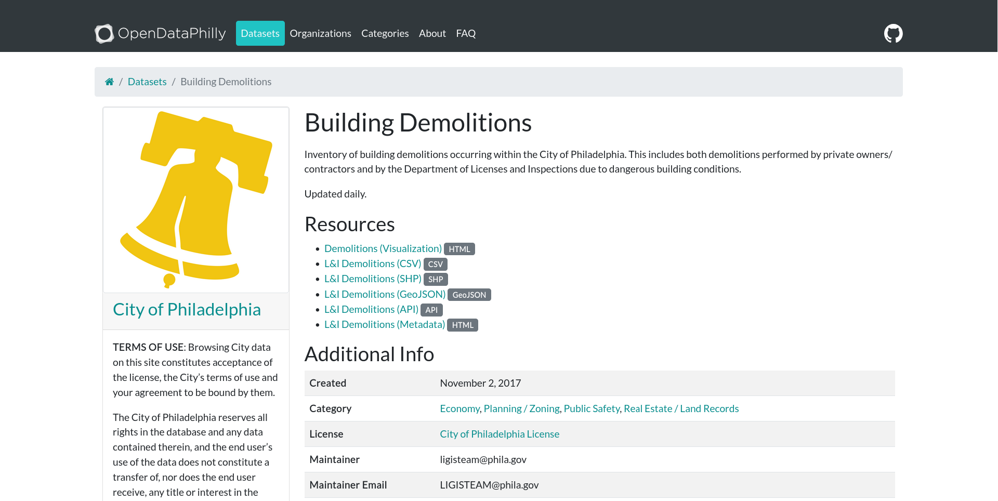
Task: Select L&I Demolitions (GeoJSON) resource
Action: tap(385, 295)
